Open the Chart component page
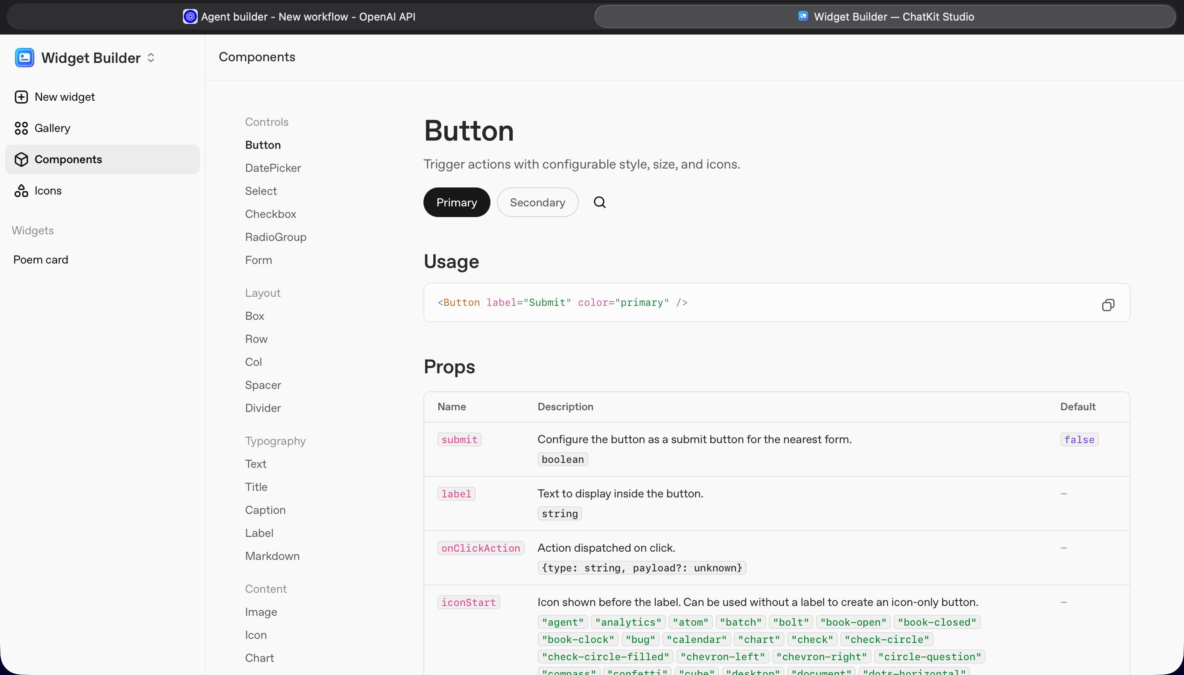Viewport: 1184px width, 675px height. click(259, 658)
